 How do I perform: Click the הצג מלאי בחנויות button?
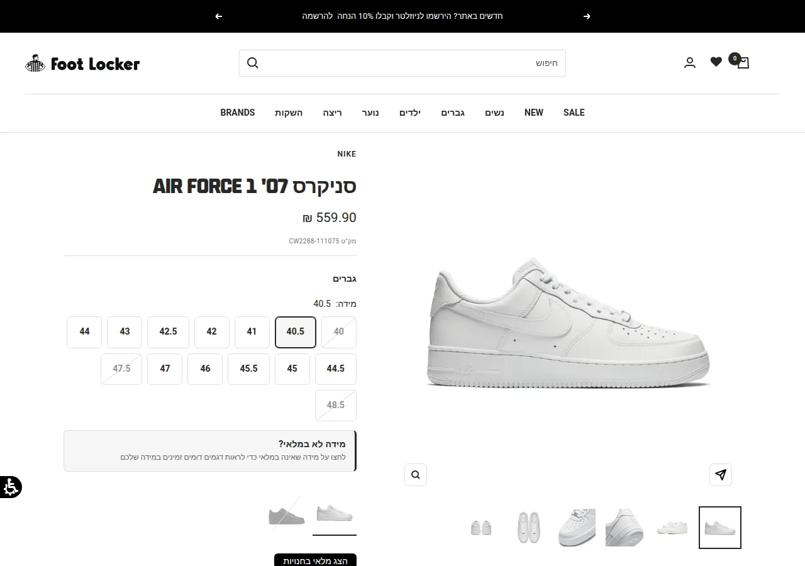(x=315, y=560)
